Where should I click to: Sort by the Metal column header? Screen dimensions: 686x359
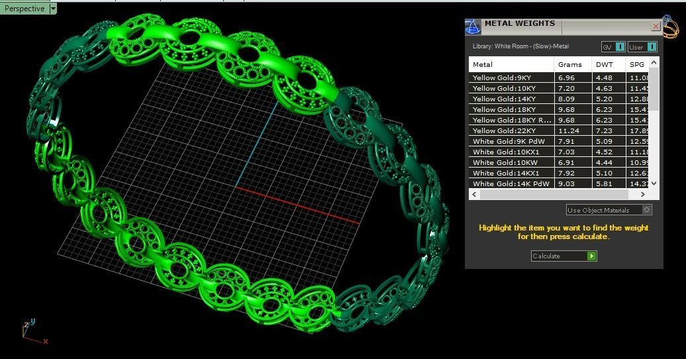[511, 64]
